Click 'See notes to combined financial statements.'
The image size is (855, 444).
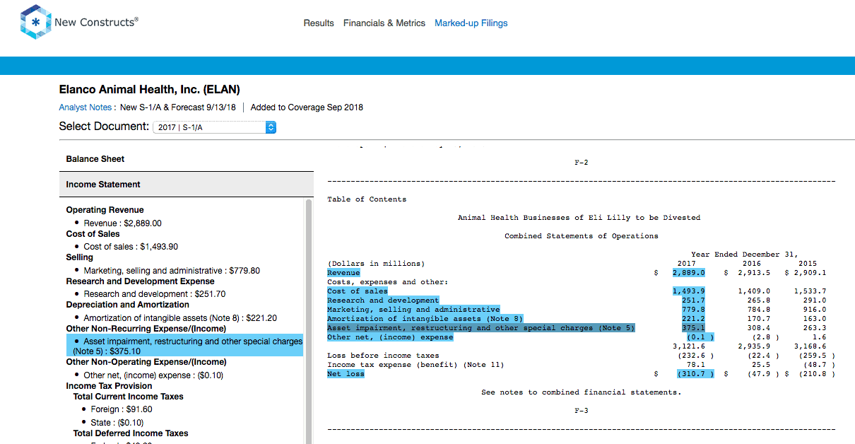(581, 392)
